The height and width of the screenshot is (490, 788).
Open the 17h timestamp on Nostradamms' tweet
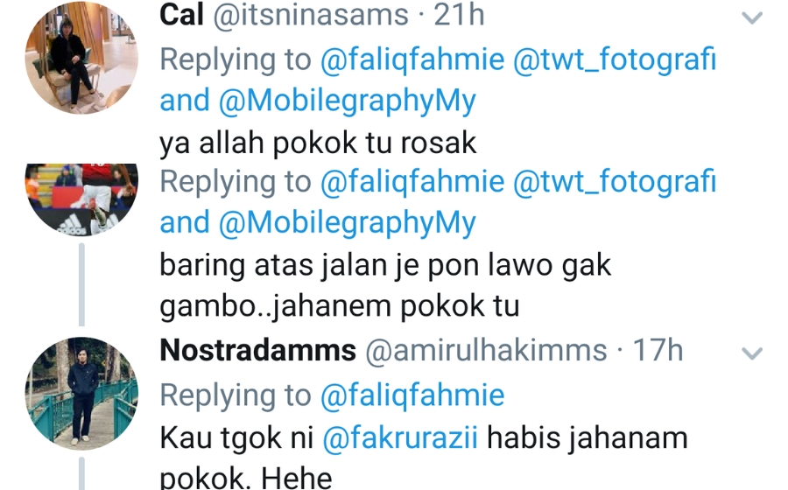click(x=658, y=350)
